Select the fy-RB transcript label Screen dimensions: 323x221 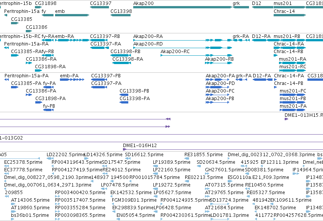pyautogui.click(x=47, y=52)
